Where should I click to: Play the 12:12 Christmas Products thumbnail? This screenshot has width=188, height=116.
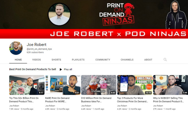pos(135,85)
